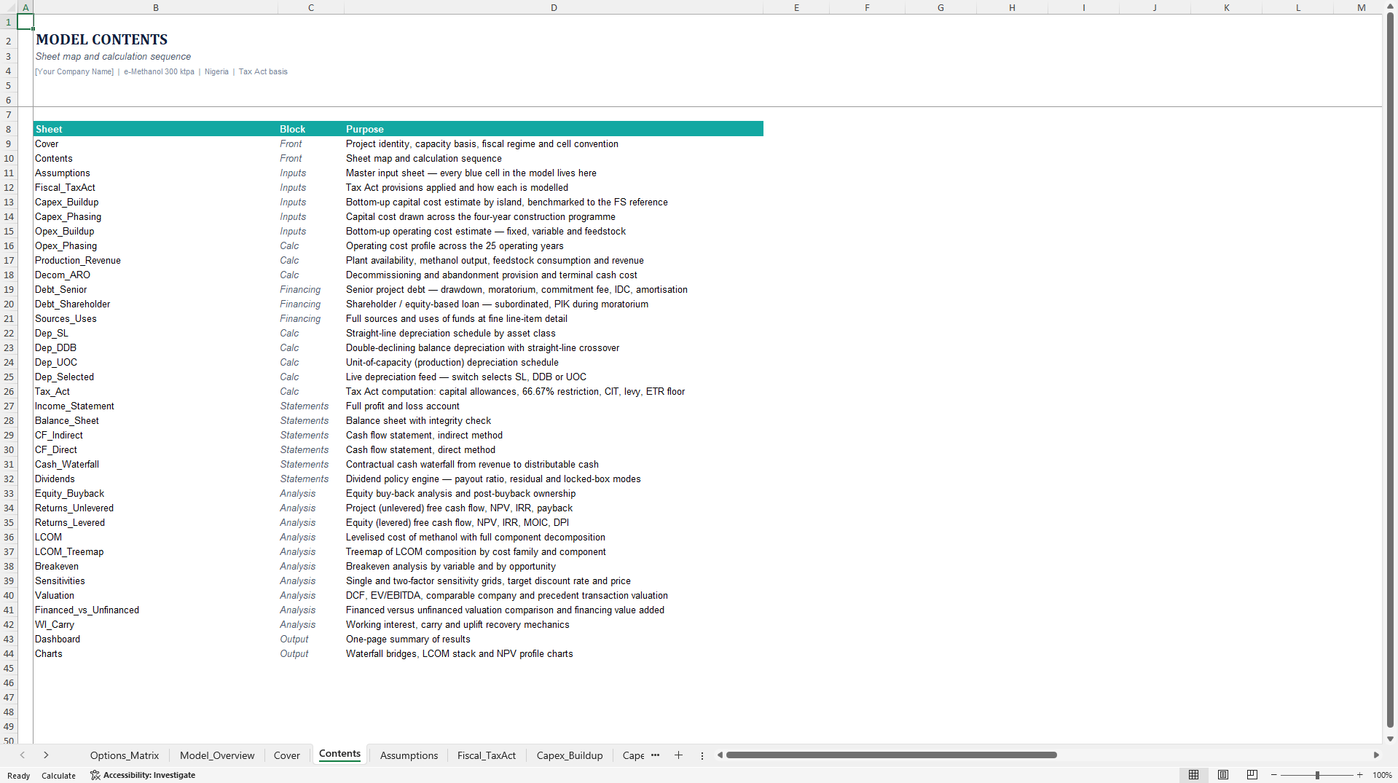Viewport: 1398px width, 783px height.
Task: Open the Options_Matrix sheet tab
Action: [125, 755]
